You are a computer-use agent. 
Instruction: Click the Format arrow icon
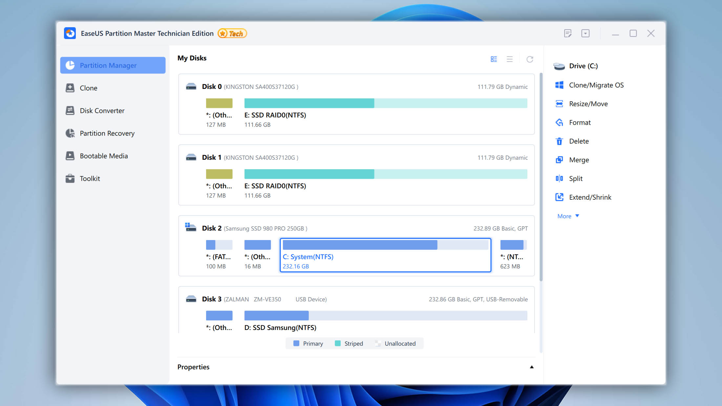tap(559, 122)
